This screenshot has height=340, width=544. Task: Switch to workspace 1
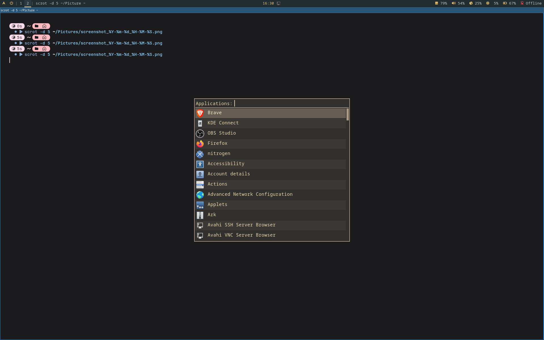(x=21, y=3)
